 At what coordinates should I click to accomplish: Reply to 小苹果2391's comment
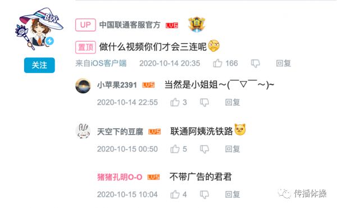[233, 102]
